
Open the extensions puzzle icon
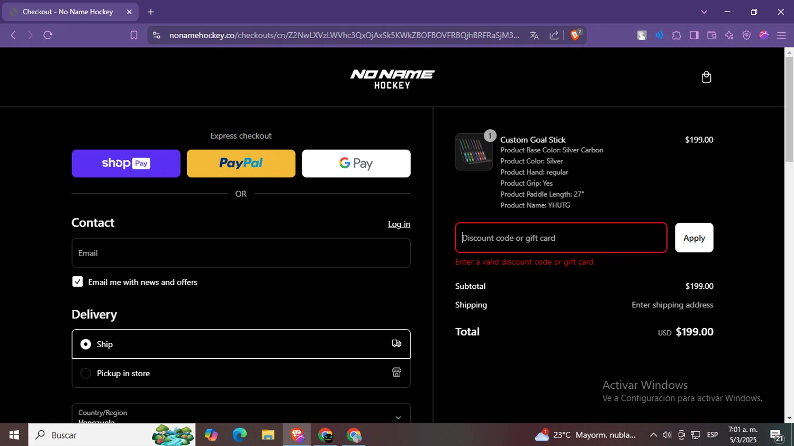[676, 35]
